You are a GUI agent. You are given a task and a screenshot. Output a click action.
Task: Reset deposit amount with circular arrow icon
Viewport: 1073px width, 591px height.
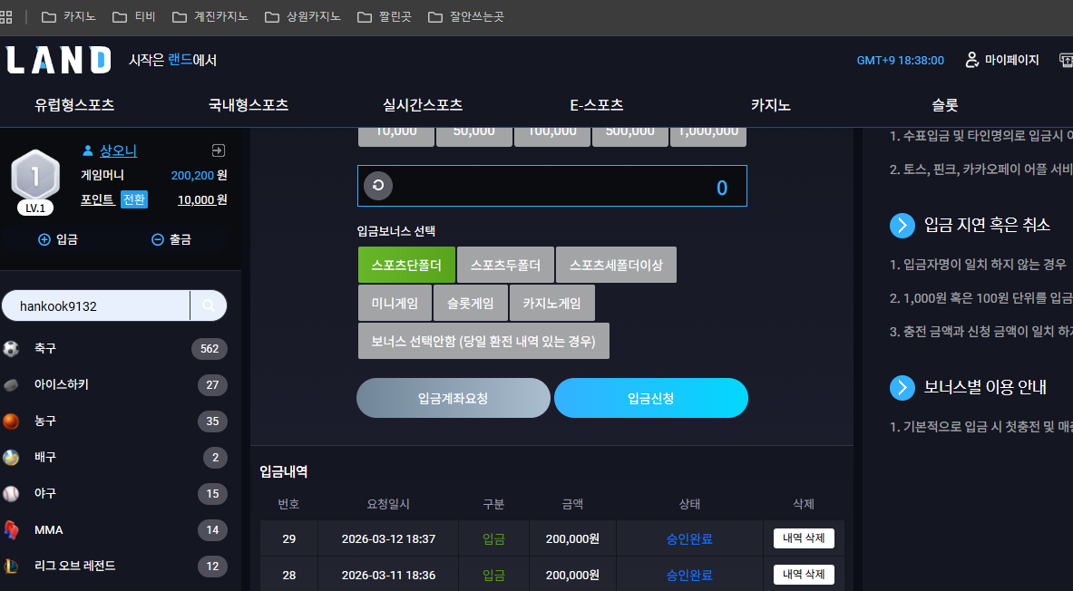pos(378,186)
